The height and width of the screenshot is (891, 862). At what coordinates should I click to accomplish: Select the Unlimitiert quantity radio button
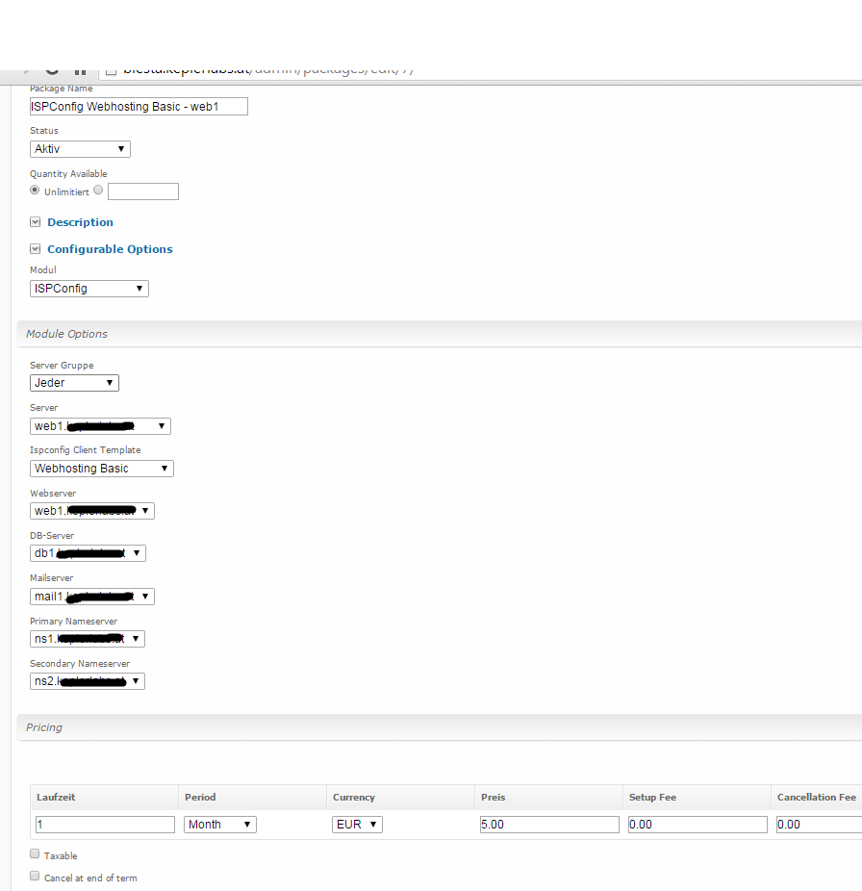point(35,191)
